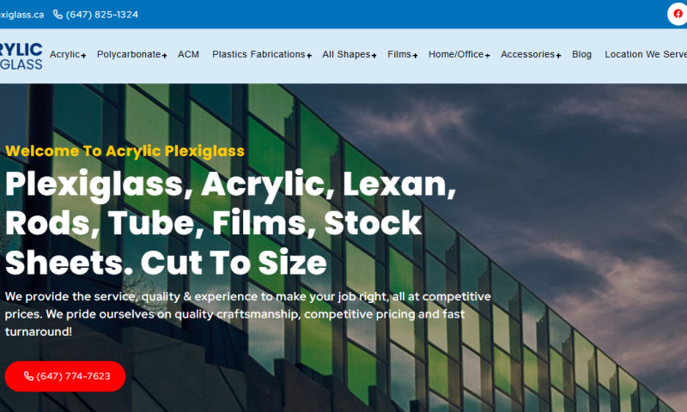Expand the Polycarbonate submenu plus icon

[164, 56]
